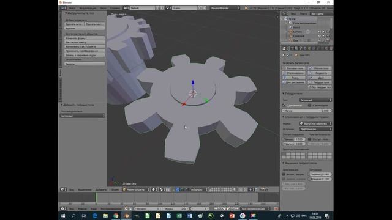Image resolution: width=392 pixels, height=220 pixels.
Task: Toggle the Start Deactivated checkbox
Action: pos(284,179)
